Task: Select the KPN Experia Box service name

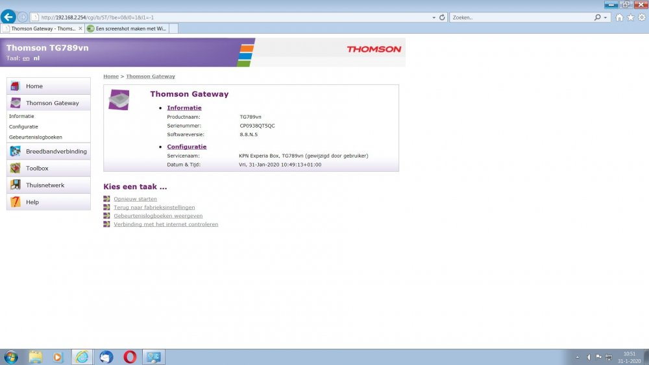Action: [x=303, y=156]
